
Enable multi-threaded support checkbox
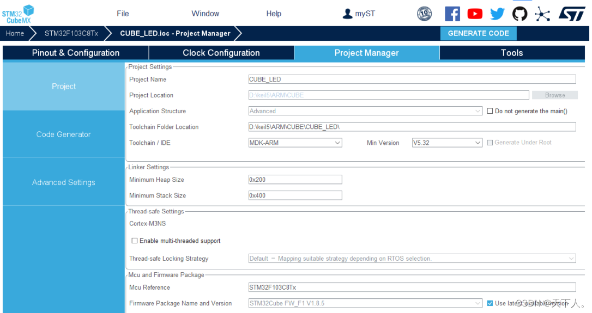[x=135, y=241]
